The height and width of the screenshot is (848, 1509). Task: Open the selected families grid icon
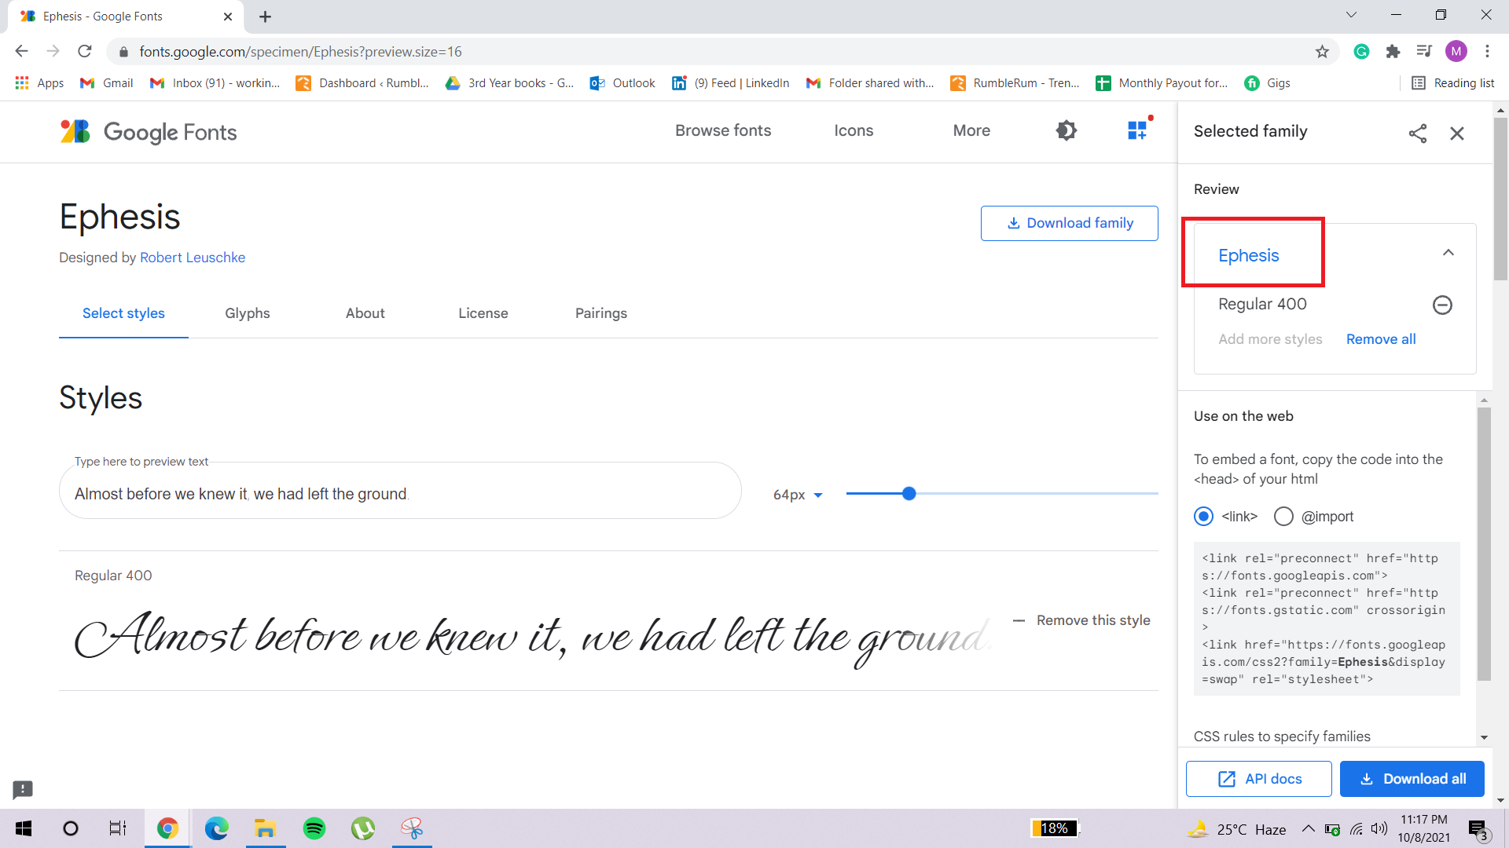tap(1137, 130)
